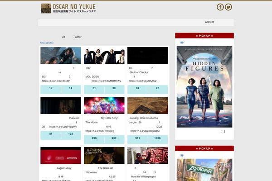The width and height of the screenshot is (272, 181).
Task: Click count 122 under Polaroid tweet
Action: (71, 134)
